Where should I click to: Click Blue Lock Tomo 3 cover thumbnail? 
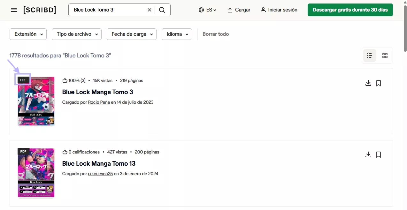pyautogui.click(x=36, y=101)
